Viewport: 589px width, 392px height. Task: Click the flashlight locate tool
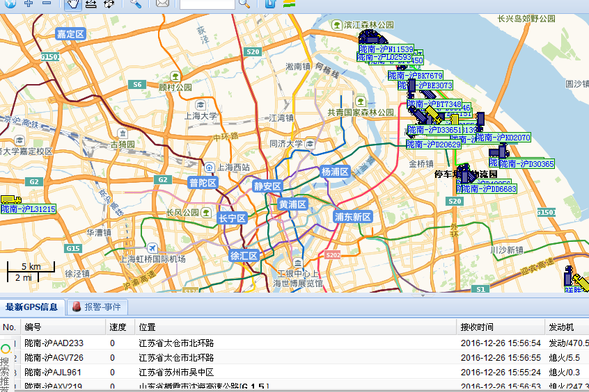click(136, 4)
